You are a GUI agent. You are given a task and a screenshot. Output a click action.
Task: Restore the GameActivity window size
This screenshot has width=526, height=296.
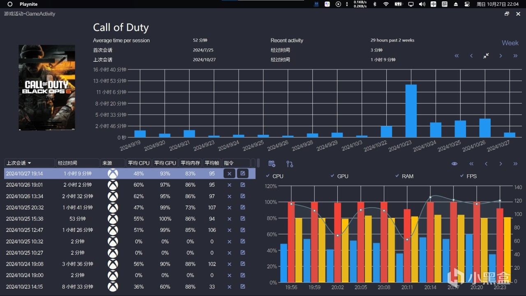(507, 14)
